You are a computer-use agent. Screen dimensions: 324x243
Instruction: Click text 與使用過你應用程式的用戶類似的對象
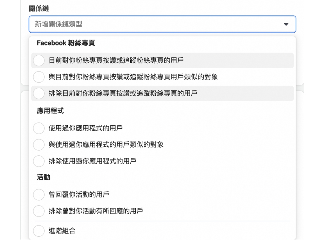click(106, 145)
